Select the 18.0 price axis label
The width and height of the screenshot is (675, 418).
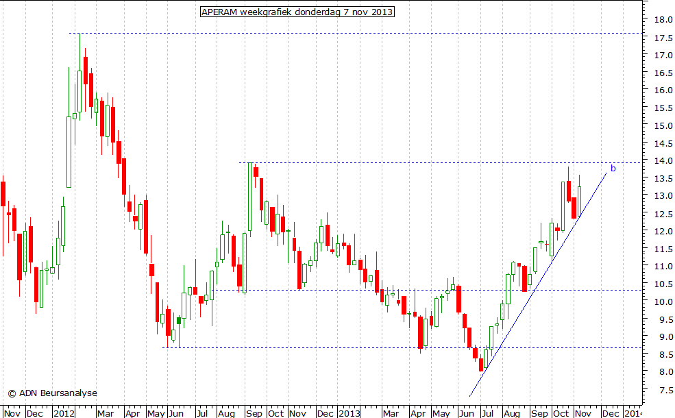tap(663, 19)
